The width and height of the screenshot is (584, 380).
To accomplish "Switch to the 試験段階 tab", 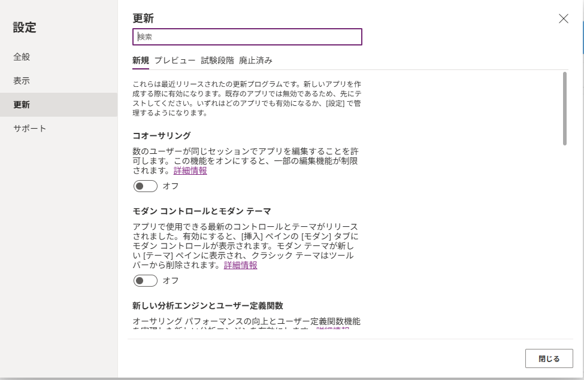I will 217,60.
